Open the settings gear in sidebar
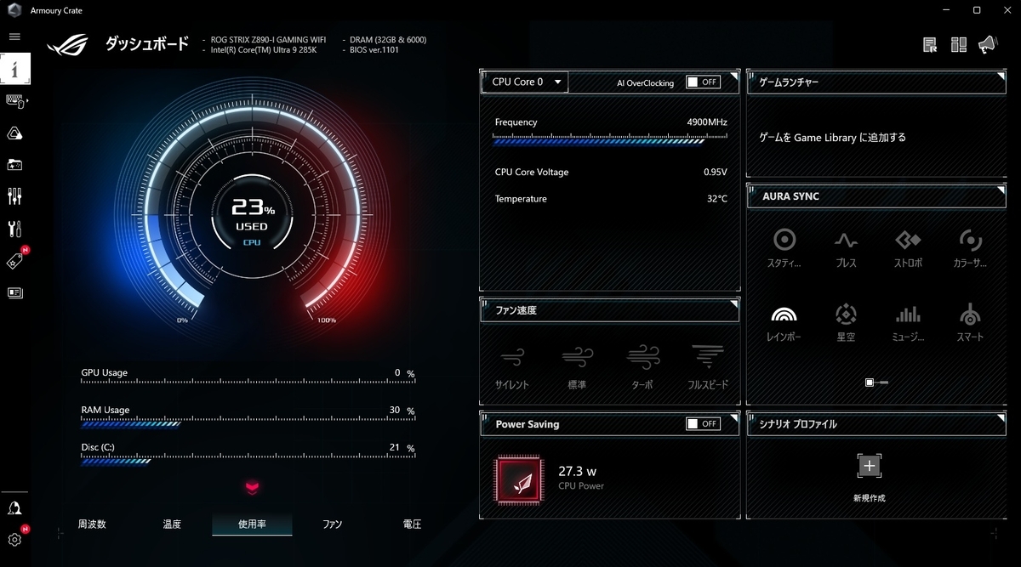The height and width of the screenshot is (567, 1021). coord(14,540)
